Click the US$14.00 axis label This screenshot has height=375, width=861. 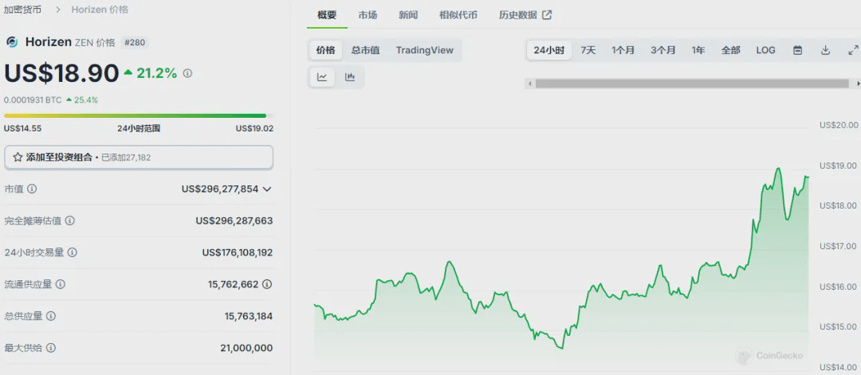(x=839, y=367)
